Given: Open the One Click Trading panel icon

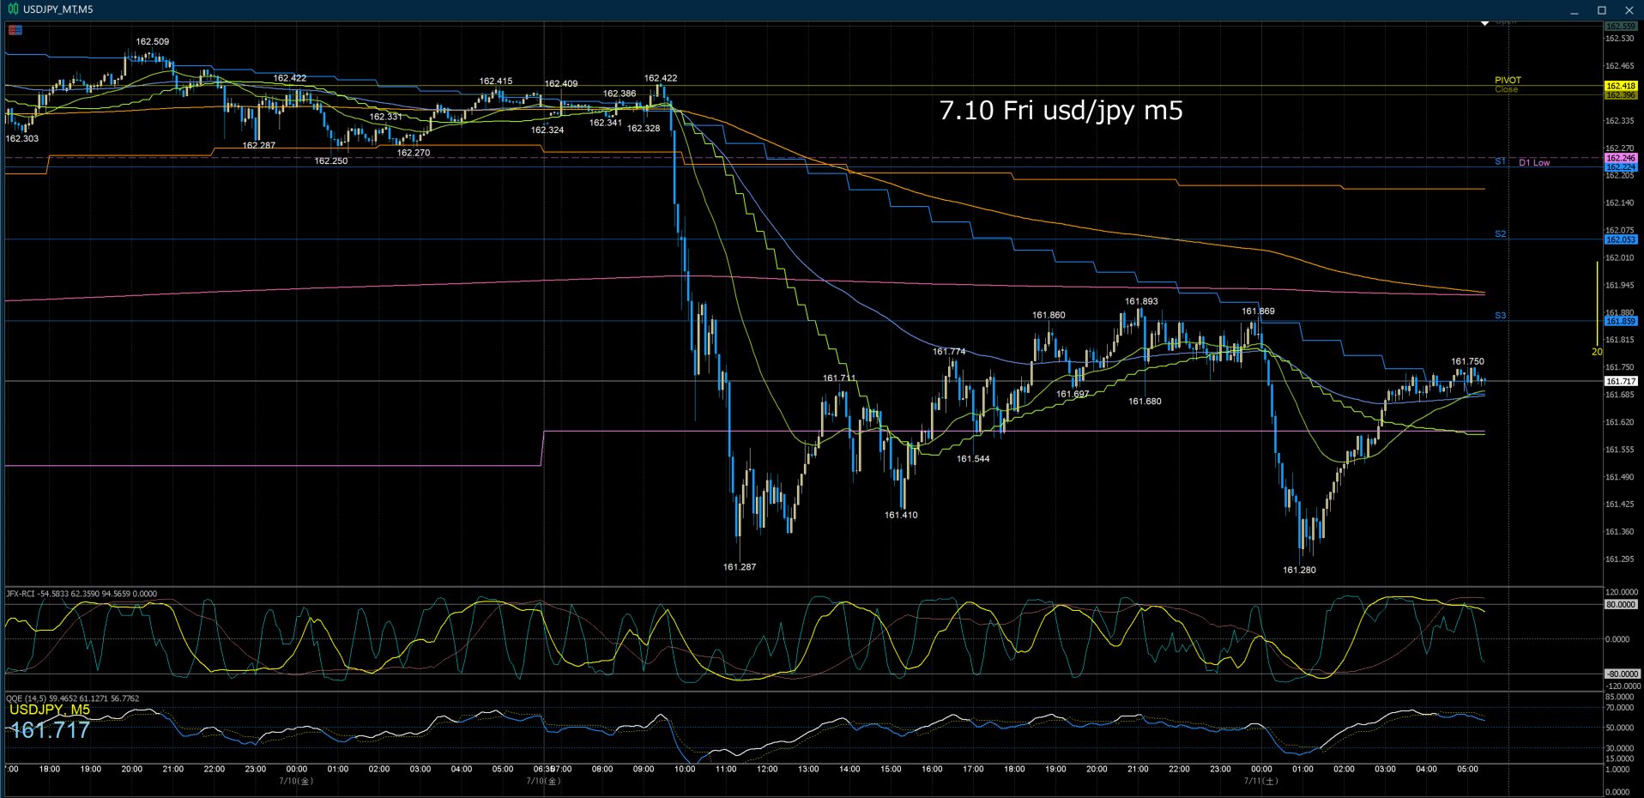Looking at the screenshot, I should (15, 30).
